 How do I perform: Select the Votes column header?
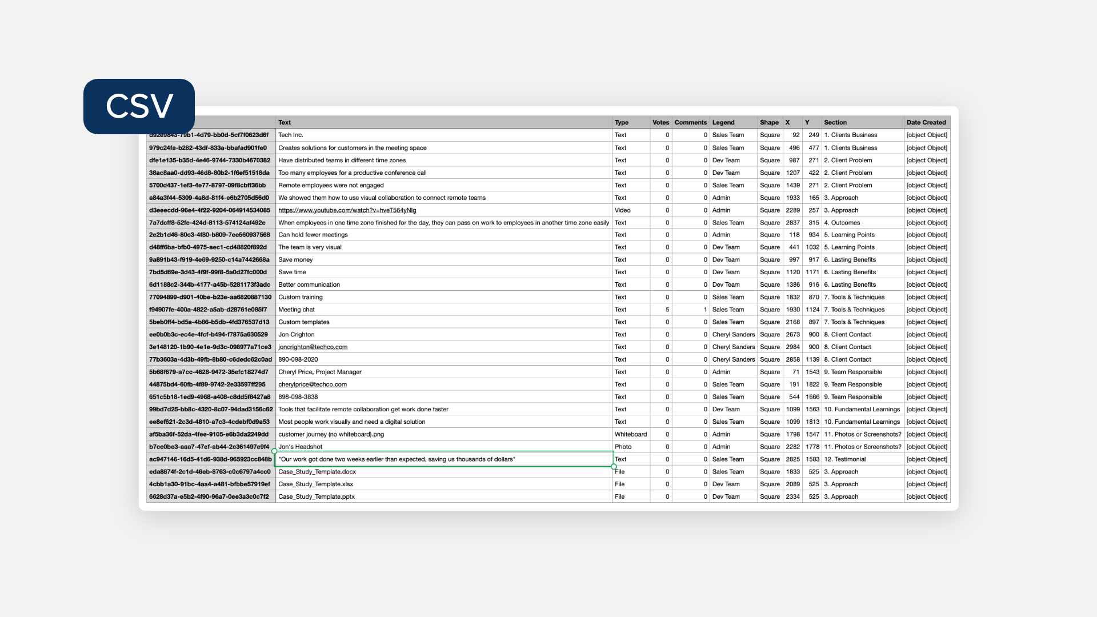(661, 122)
